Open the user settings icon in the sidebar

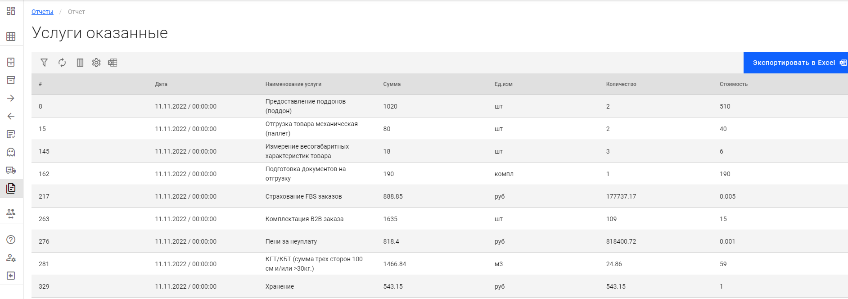(11, 258)
